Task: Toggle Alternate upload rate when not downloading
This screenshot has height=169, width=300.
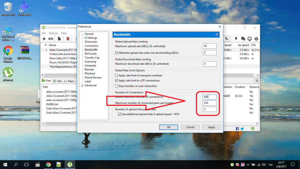Action: coord(116,53)
